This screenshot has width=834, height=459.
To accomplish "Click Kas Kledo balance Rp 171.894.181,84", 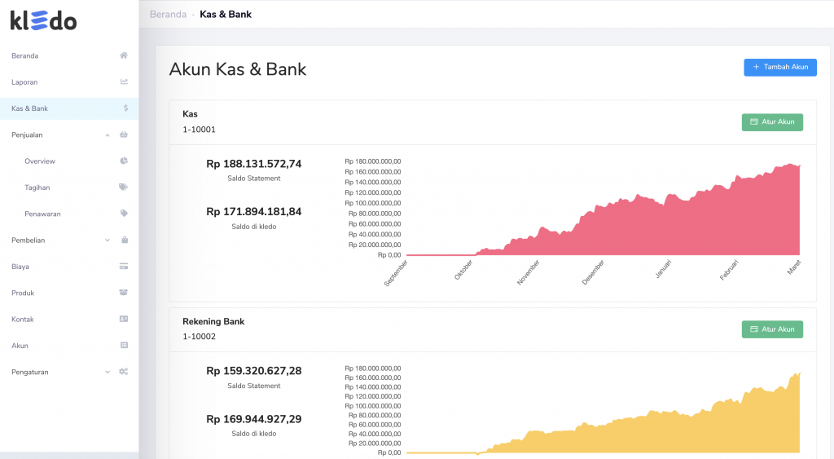I will point(254,212).
